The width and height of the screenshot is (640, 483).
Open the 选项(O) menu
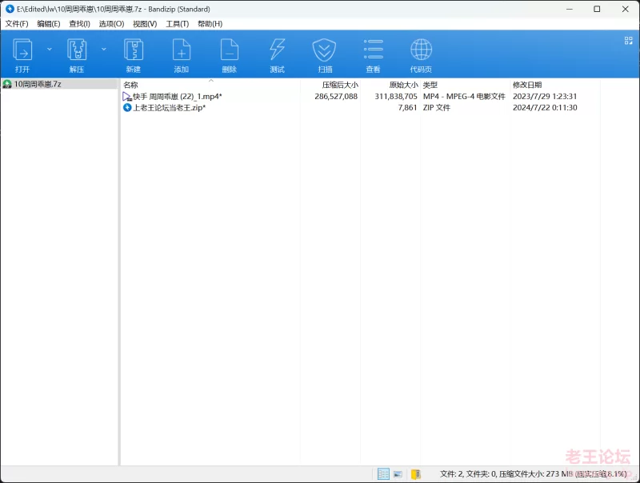111,24
